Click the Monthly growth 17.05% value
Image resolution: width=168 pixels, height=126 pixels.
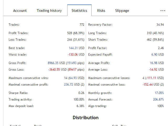pyautogui.click(x=159, y=93)
